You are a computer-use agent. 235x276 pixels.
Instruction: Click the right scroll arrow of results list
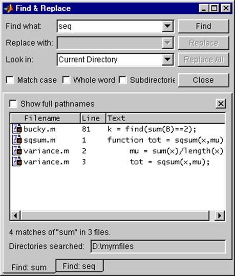[220, 215]
